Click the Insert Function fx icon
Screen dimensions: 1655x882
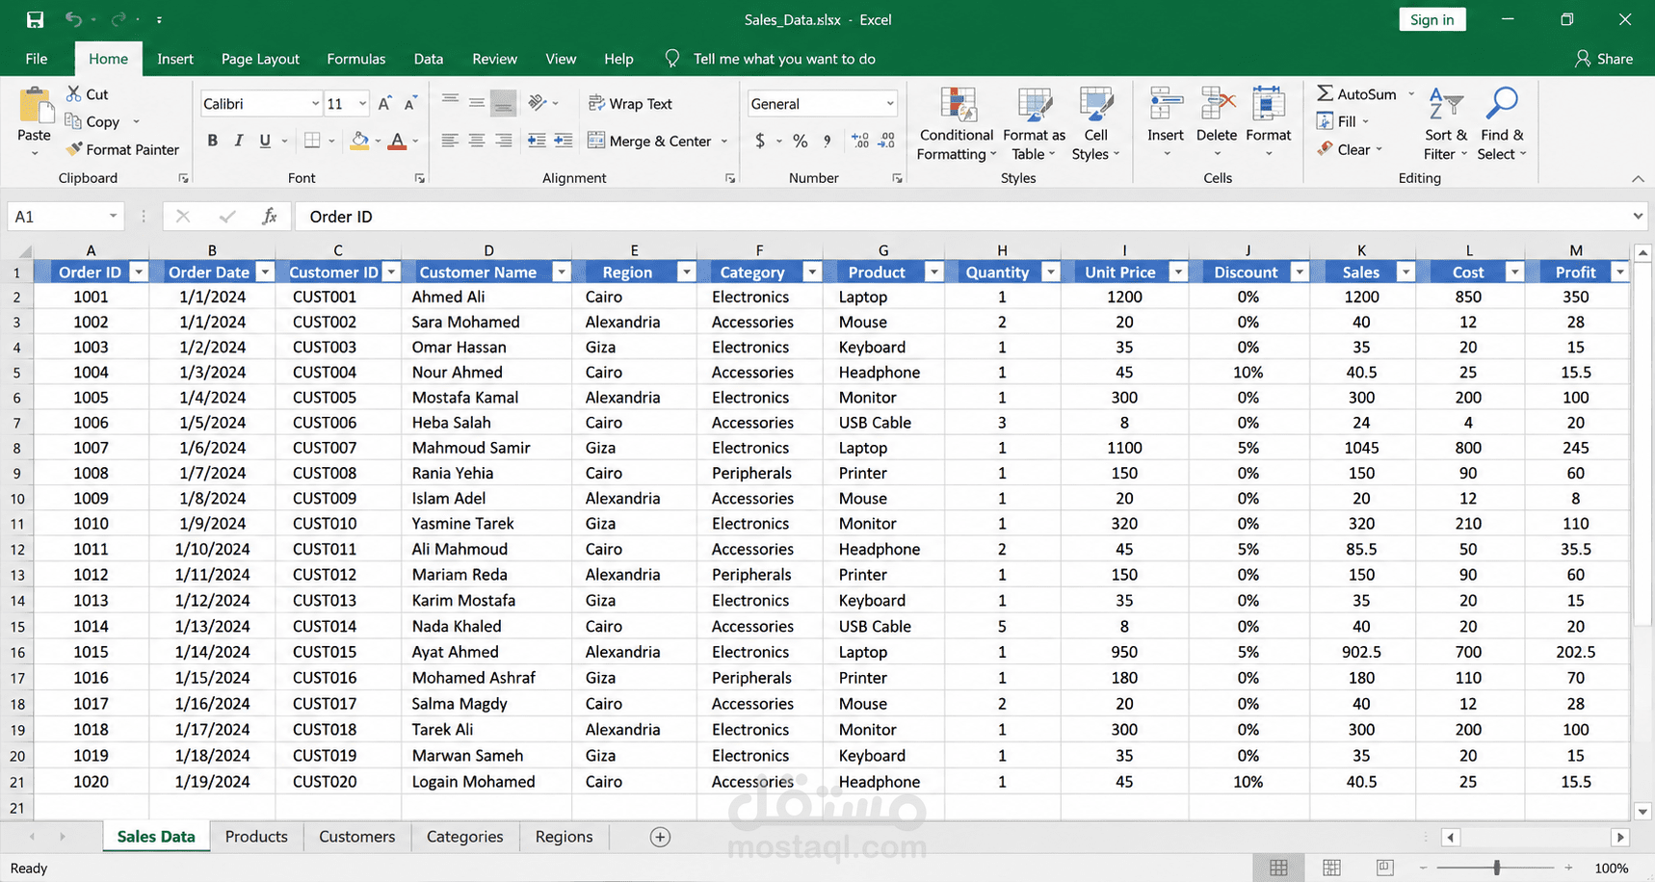click(270, 217)
